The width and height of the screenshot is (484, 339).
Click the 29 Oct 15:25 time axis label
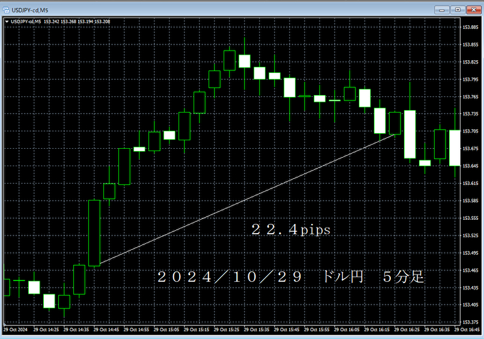pos(226,329)
